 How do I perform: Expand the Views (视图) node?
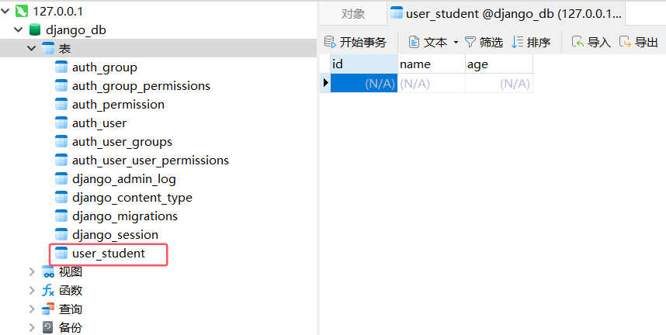(32, 272)
